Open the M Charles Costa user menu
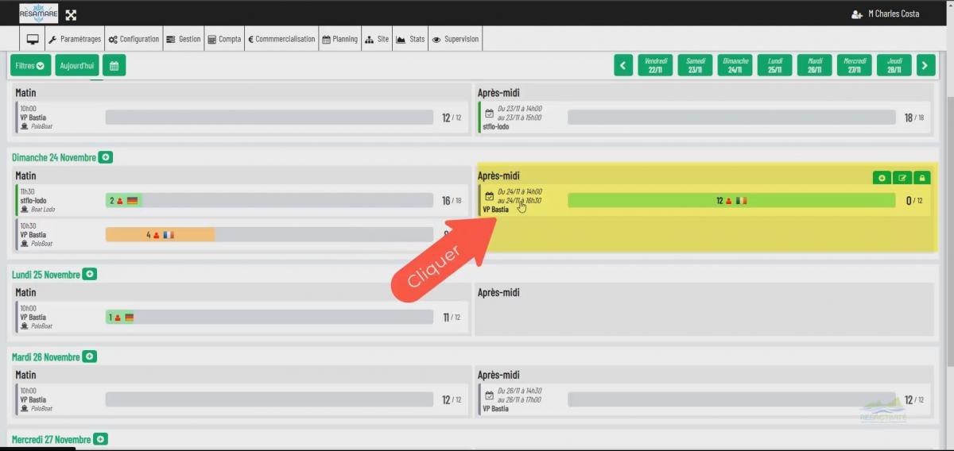The width and height of the screenshot is (954, 451). [886, 14]
